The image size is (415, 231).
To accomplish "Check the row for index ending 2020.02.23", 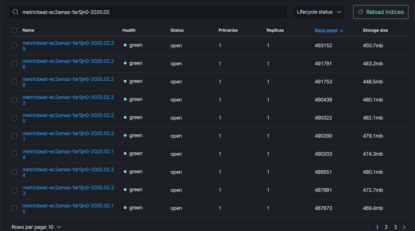I will pos(14,190).
